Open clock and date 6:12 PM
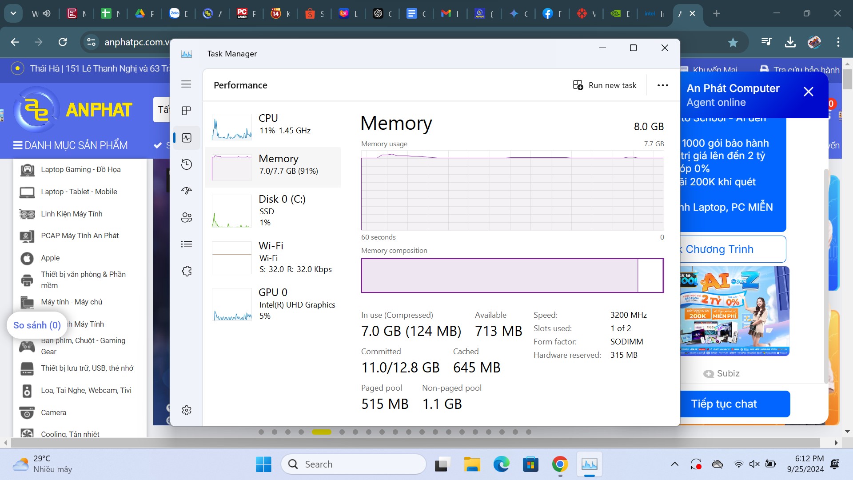853x480 pixels. point(805,464)
